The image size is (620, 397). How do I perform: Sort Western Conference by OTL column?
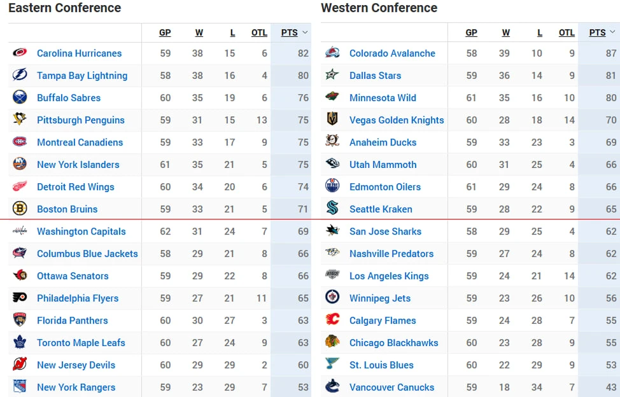point(567,32)
